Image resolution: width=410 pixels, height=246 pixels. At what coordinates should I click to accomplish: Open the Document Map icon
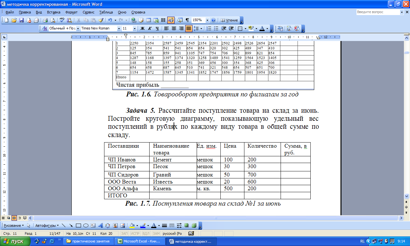[x=180, y=20]
